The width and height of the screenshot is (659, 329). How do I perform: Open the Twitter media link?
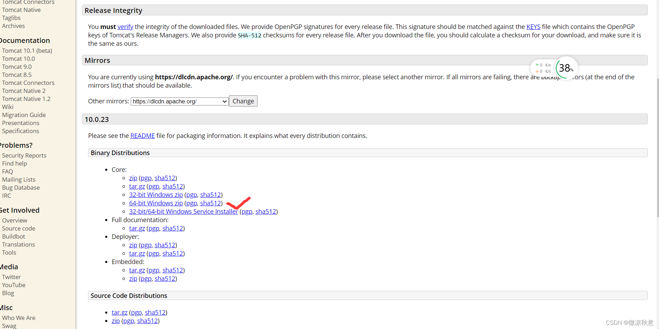12,277
